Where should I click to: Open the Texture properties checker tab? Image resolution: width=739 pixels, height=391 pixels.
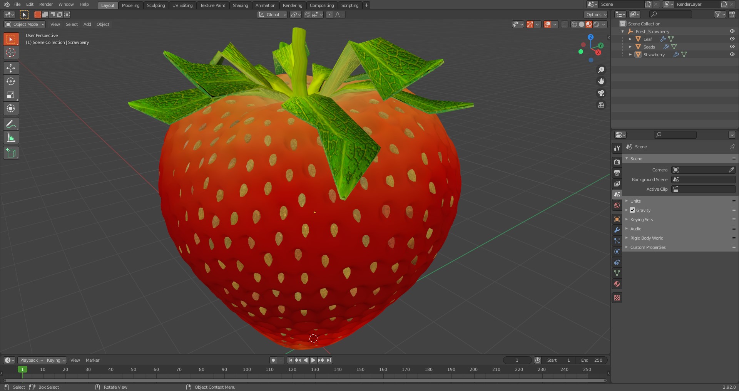click(617, 298)
